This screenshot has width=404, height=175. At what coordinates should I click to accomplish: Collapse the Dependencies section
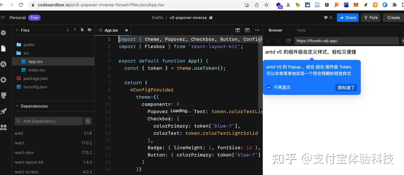(x=17, y=106)
